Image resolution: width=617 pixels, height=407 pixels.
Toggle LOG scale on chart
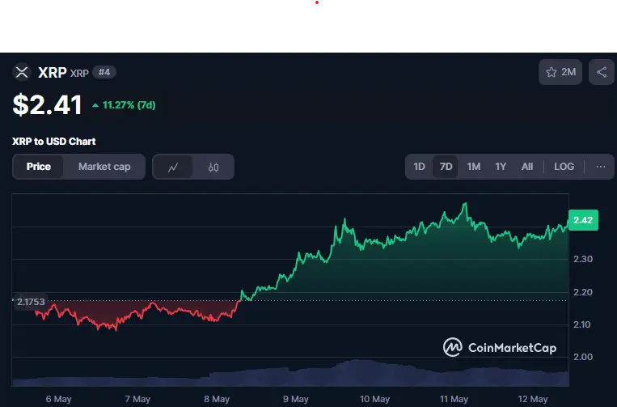click(x=564, y=167)
